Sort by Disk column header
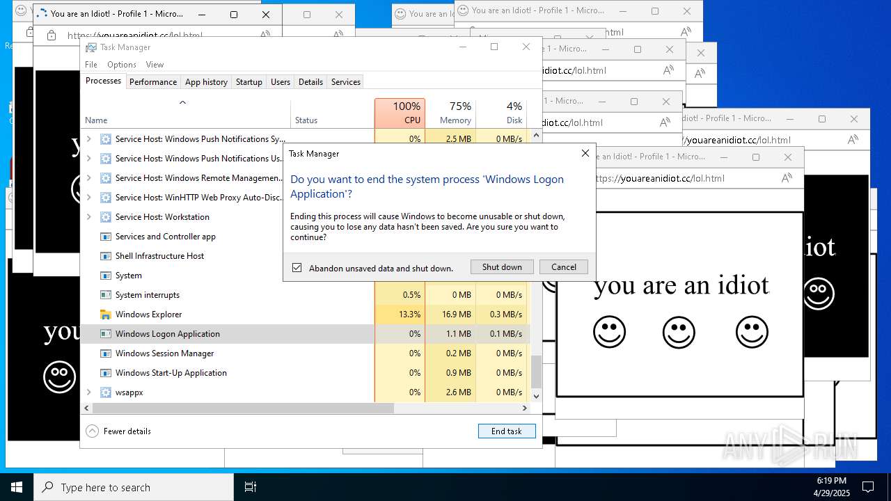 [x=501, y=113]
